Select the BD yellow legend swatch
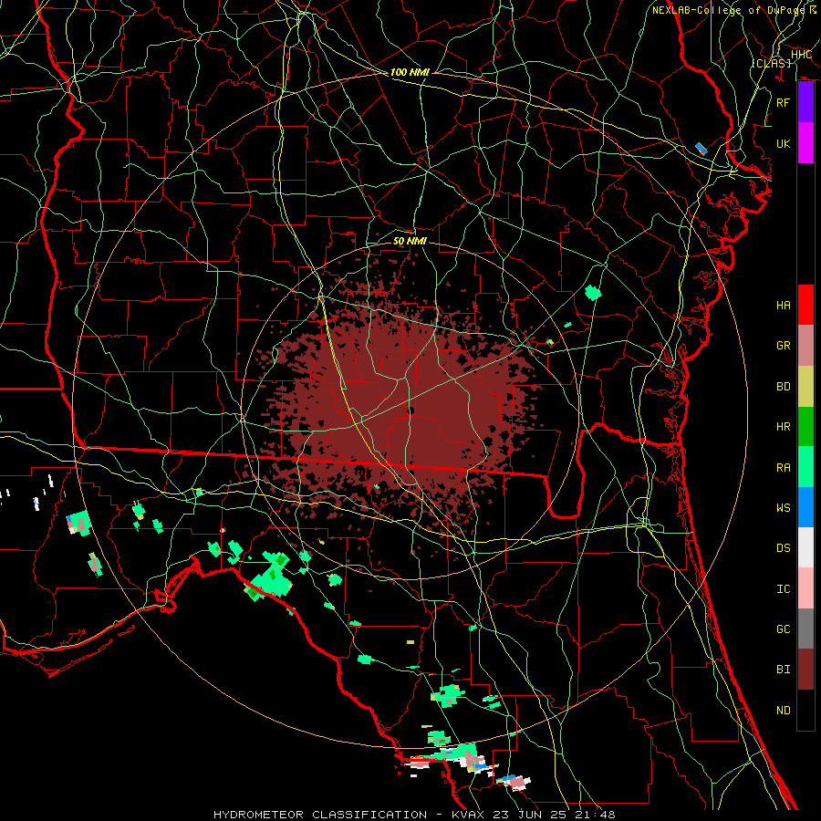The width and height of the screenshot is (821, 821). 805,386
